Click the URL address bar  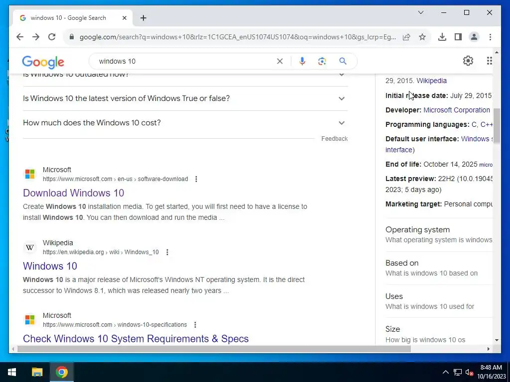coord(238,37)
